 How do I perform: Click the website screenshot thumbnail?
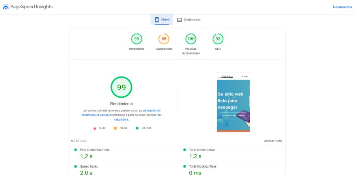(x=233, y=102)
